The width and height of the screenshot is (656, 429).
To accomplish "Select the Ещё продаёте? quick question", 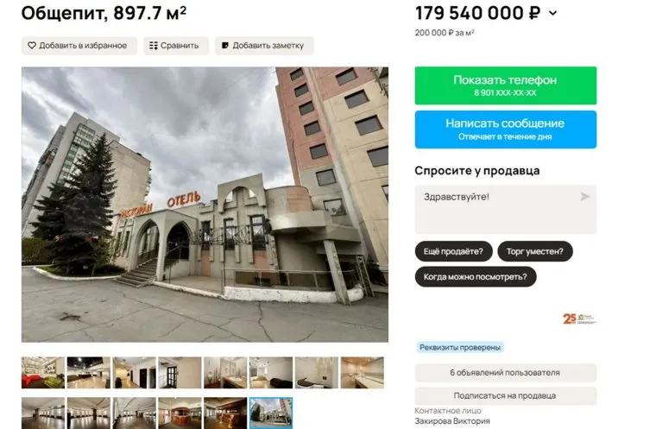I will pyautogui.click(x=453, y=251).
